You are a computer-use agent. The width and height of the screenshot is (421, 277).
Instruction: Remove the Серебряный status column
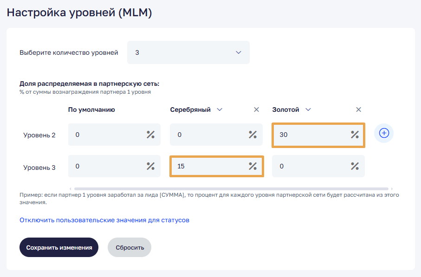[256, 110]
